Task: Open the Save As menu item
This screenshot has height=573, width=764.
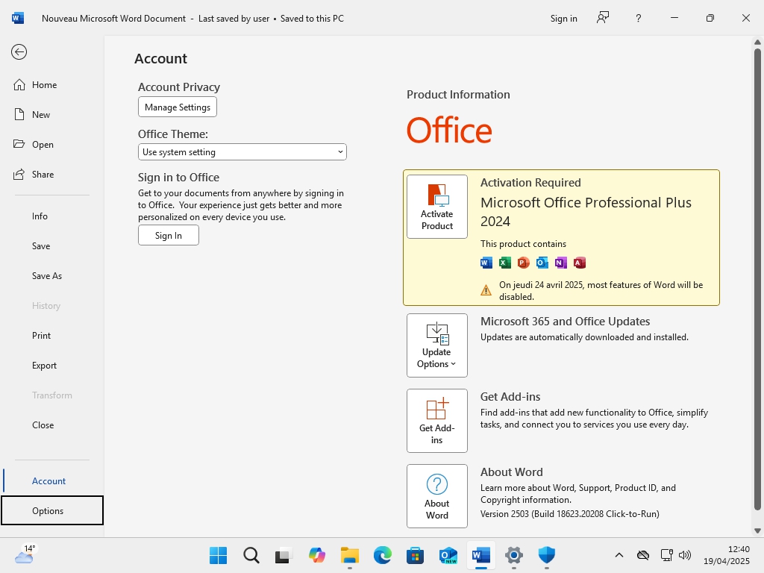Action: click(x=47, y=276)
